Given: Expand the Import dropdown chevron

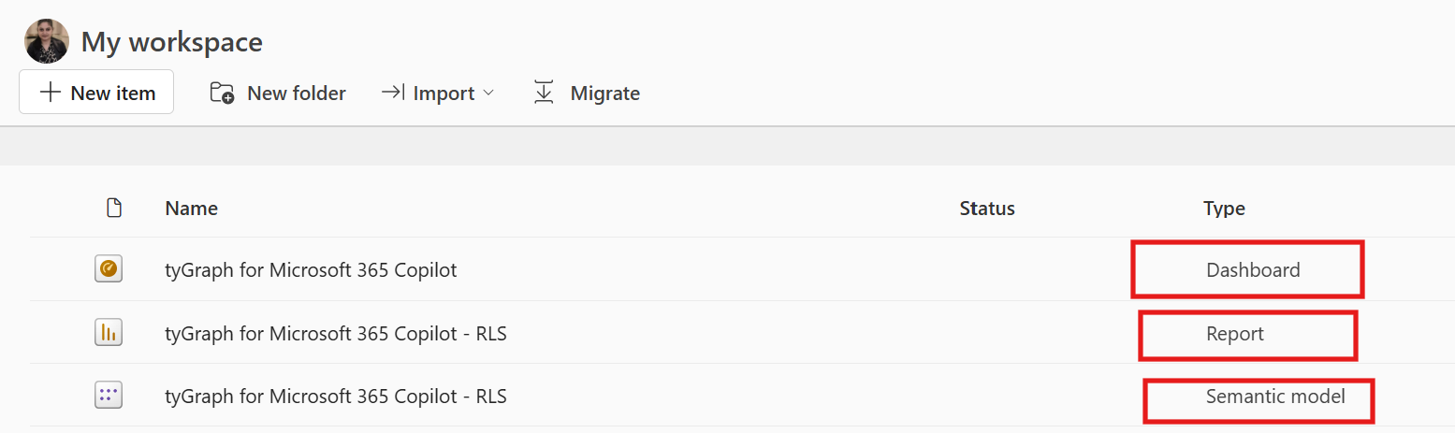Looking at the screenshot, I should coord(487,94).
